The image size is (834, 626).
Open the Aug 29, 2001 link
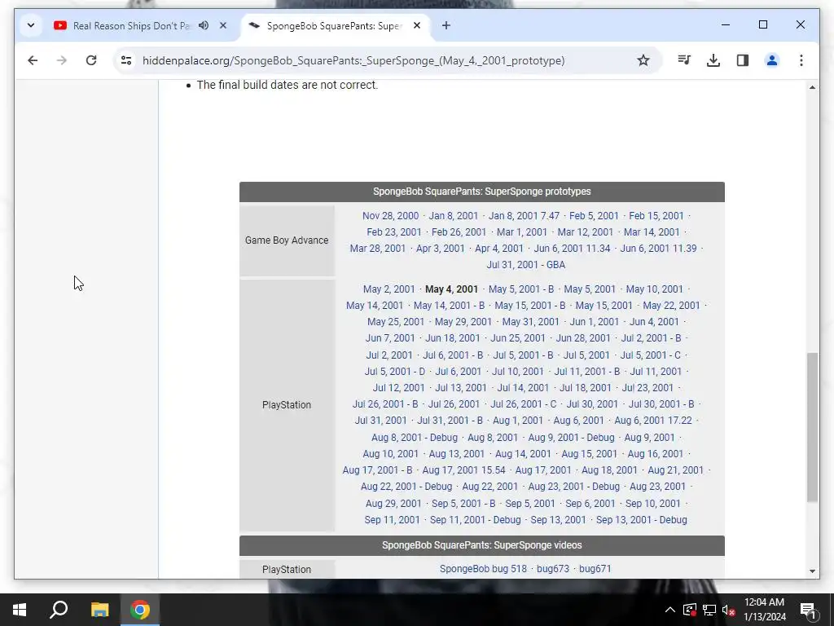[x=393, y=504]
